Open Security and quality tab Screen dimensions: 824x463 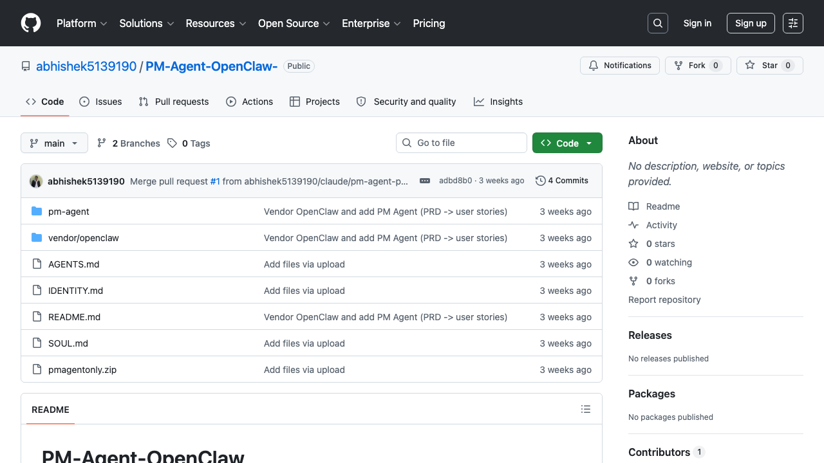[x=406, y=102]
